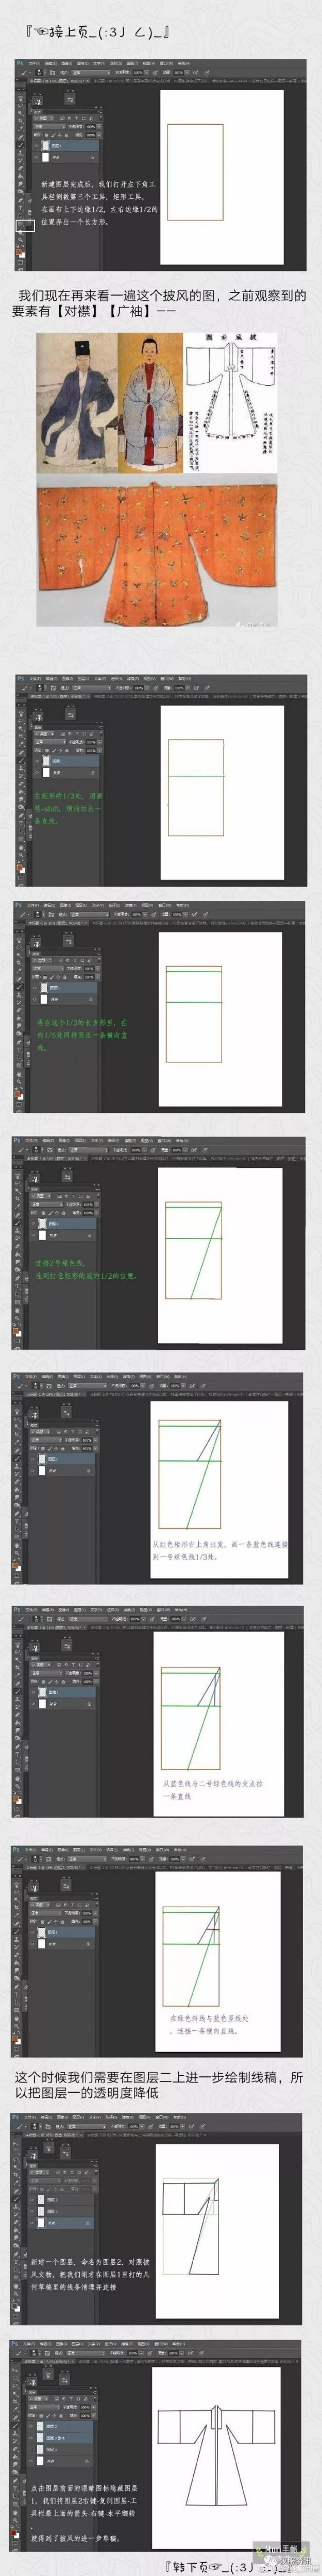Open the 编辑 menu in the first Photoshop screenshot
This screenshot has height=2576, width=322.
coord(48,63)
